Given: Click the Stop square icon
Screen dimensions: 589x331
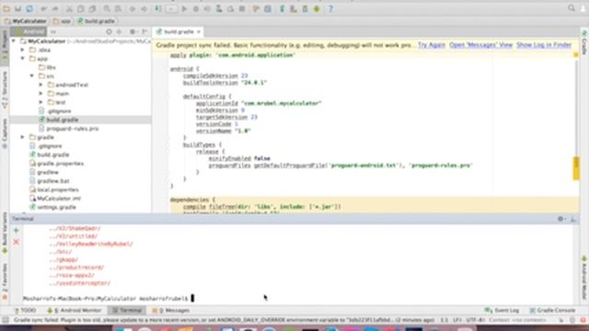Looking at the screenshot, I should coord(242,8).
